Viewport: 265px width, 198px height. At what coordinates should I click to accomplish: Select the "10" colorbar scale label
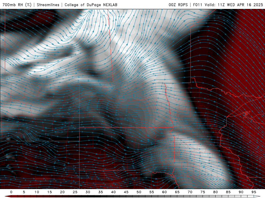tap(37, 192)
